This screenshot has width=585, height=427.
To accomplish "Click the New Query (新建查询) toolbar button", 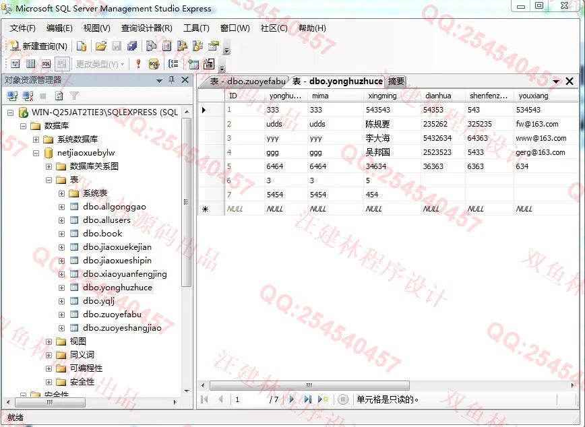I will point(39,46).
